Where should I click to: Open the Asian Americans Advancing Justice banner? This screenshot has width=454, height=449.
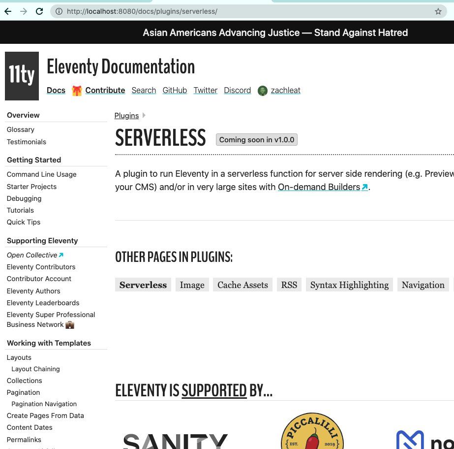[x=275, y=32]
